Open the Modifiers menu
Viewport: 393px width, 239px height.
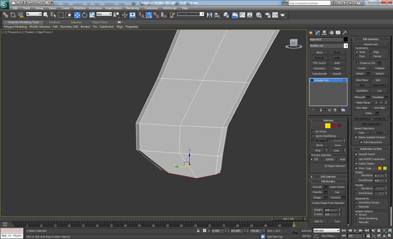tap(80, 8)
